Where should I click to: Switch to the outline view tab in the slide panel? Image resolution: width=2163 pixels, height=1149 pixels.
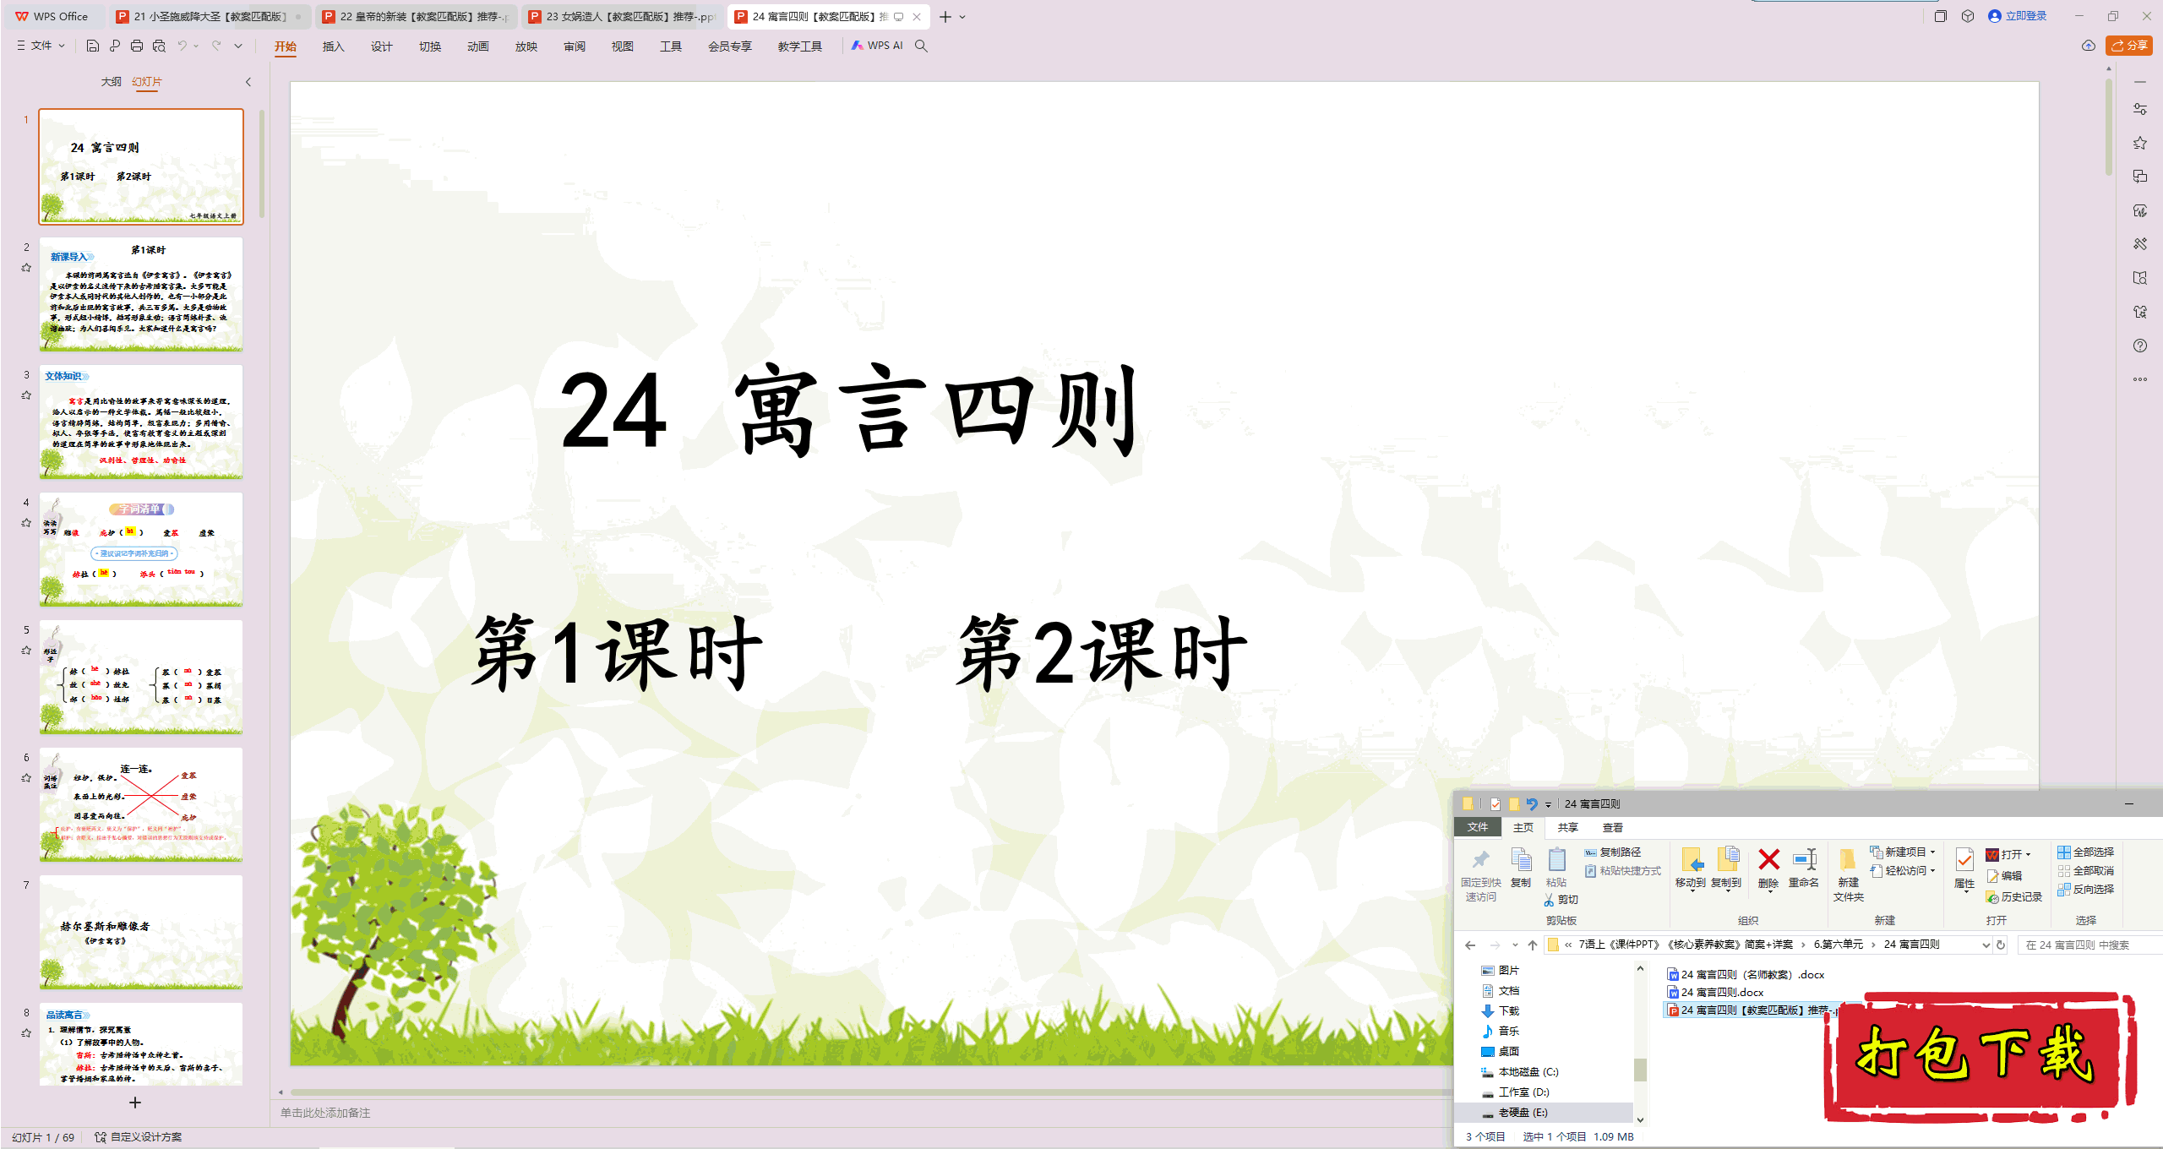click(111, 82)
